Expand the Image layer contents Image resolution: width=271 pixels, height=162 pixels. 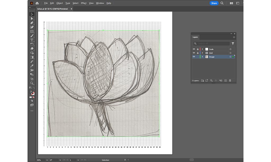point(202,57)
